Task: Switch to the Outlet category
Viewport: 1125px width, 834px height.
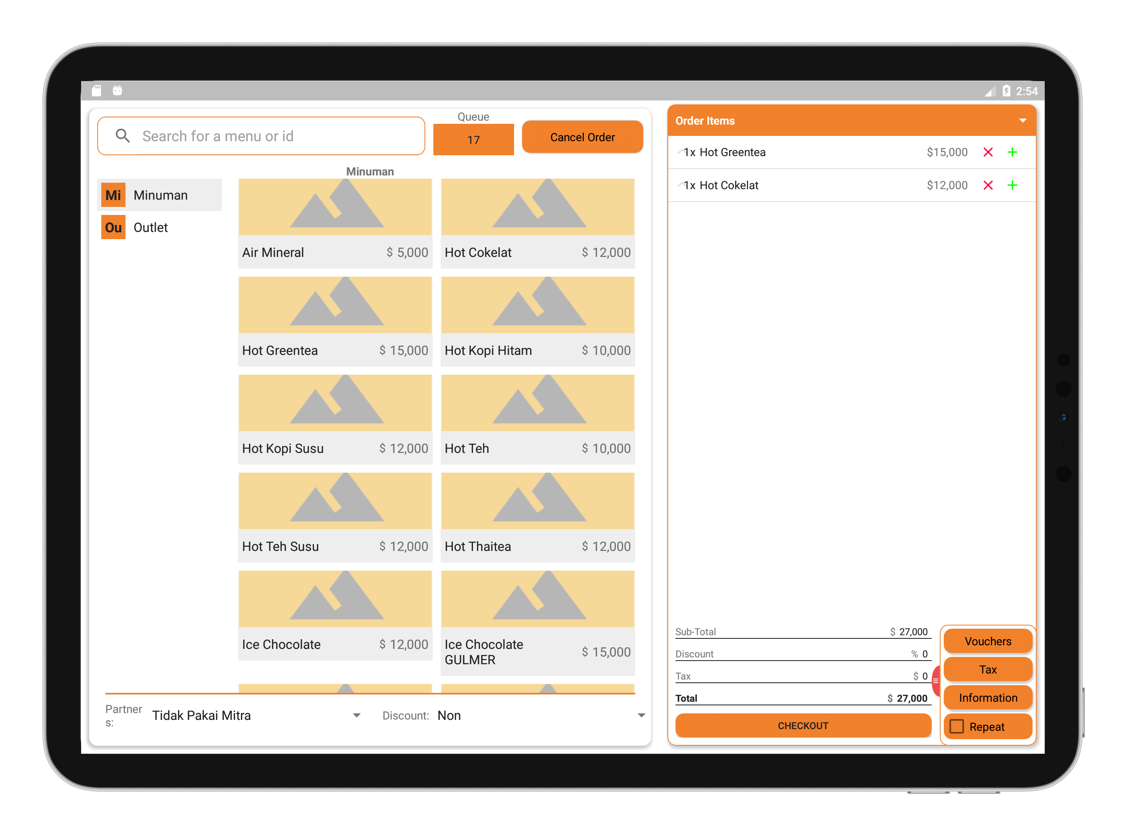Action: (151, 228)
